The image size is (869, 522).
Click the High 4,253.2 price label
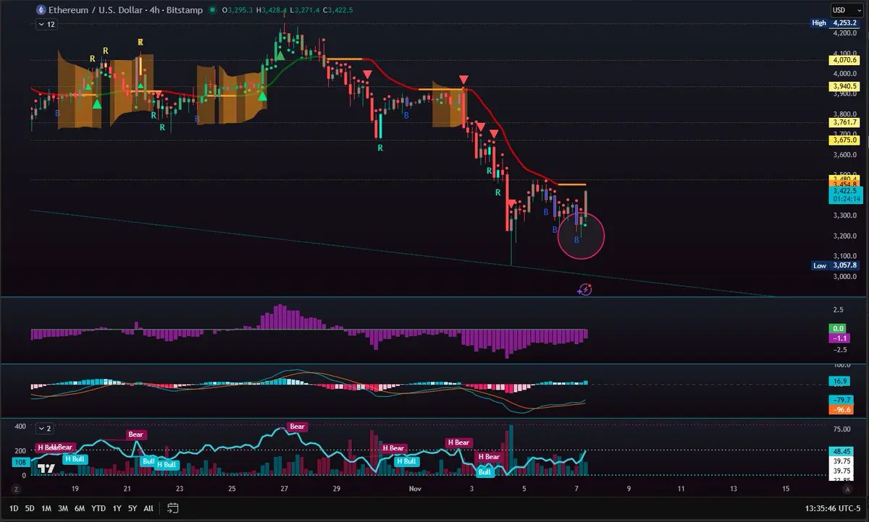pyautogui.click(x=836, y=23)
